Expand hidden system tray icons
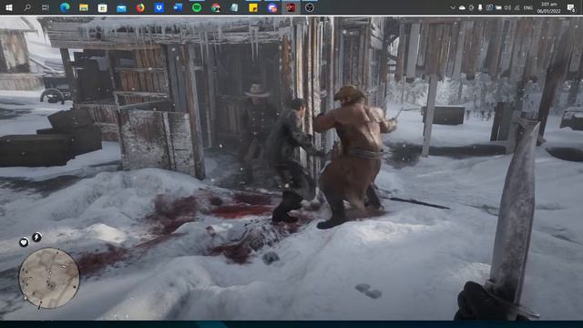The height and width of the screenshot is (328, 583). (453, 7)
